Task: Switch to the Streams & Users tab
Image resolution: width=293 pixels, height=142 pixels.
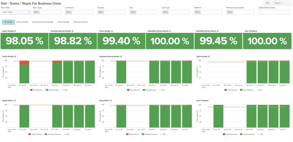Action: pyautogui.click(x=80, y=22)
